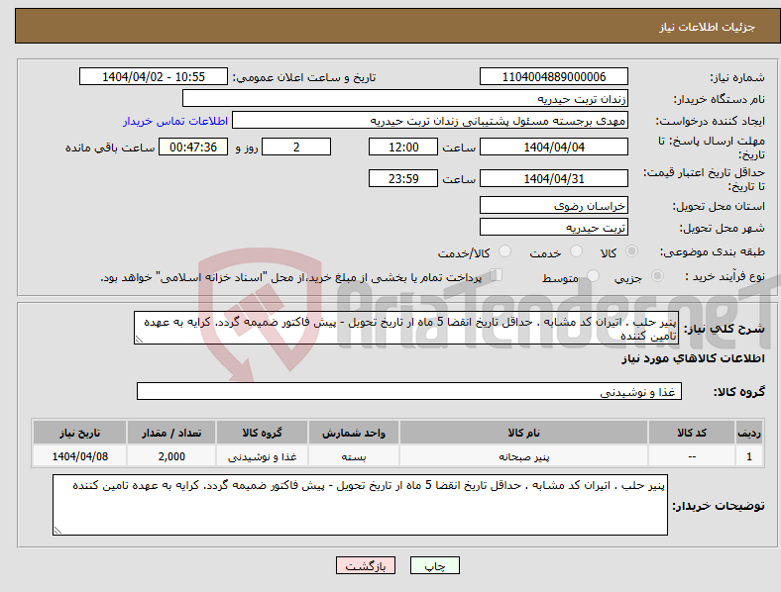Click the resize handle of buyer notes textarea
This screenshot has height=592, width=781.
(57, 531)
